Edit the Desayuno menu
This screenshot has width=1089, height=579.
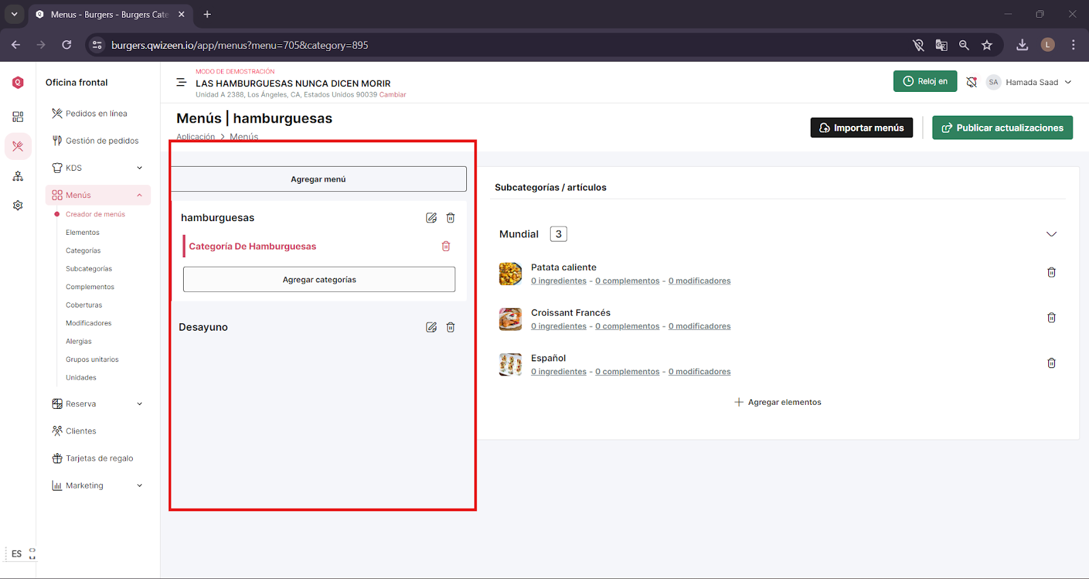click(x=431, y=327)
